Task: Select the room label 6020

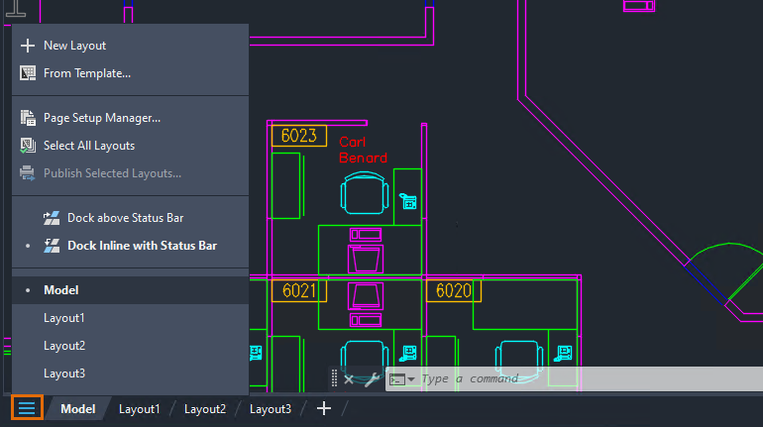Action: coord(454,291)
